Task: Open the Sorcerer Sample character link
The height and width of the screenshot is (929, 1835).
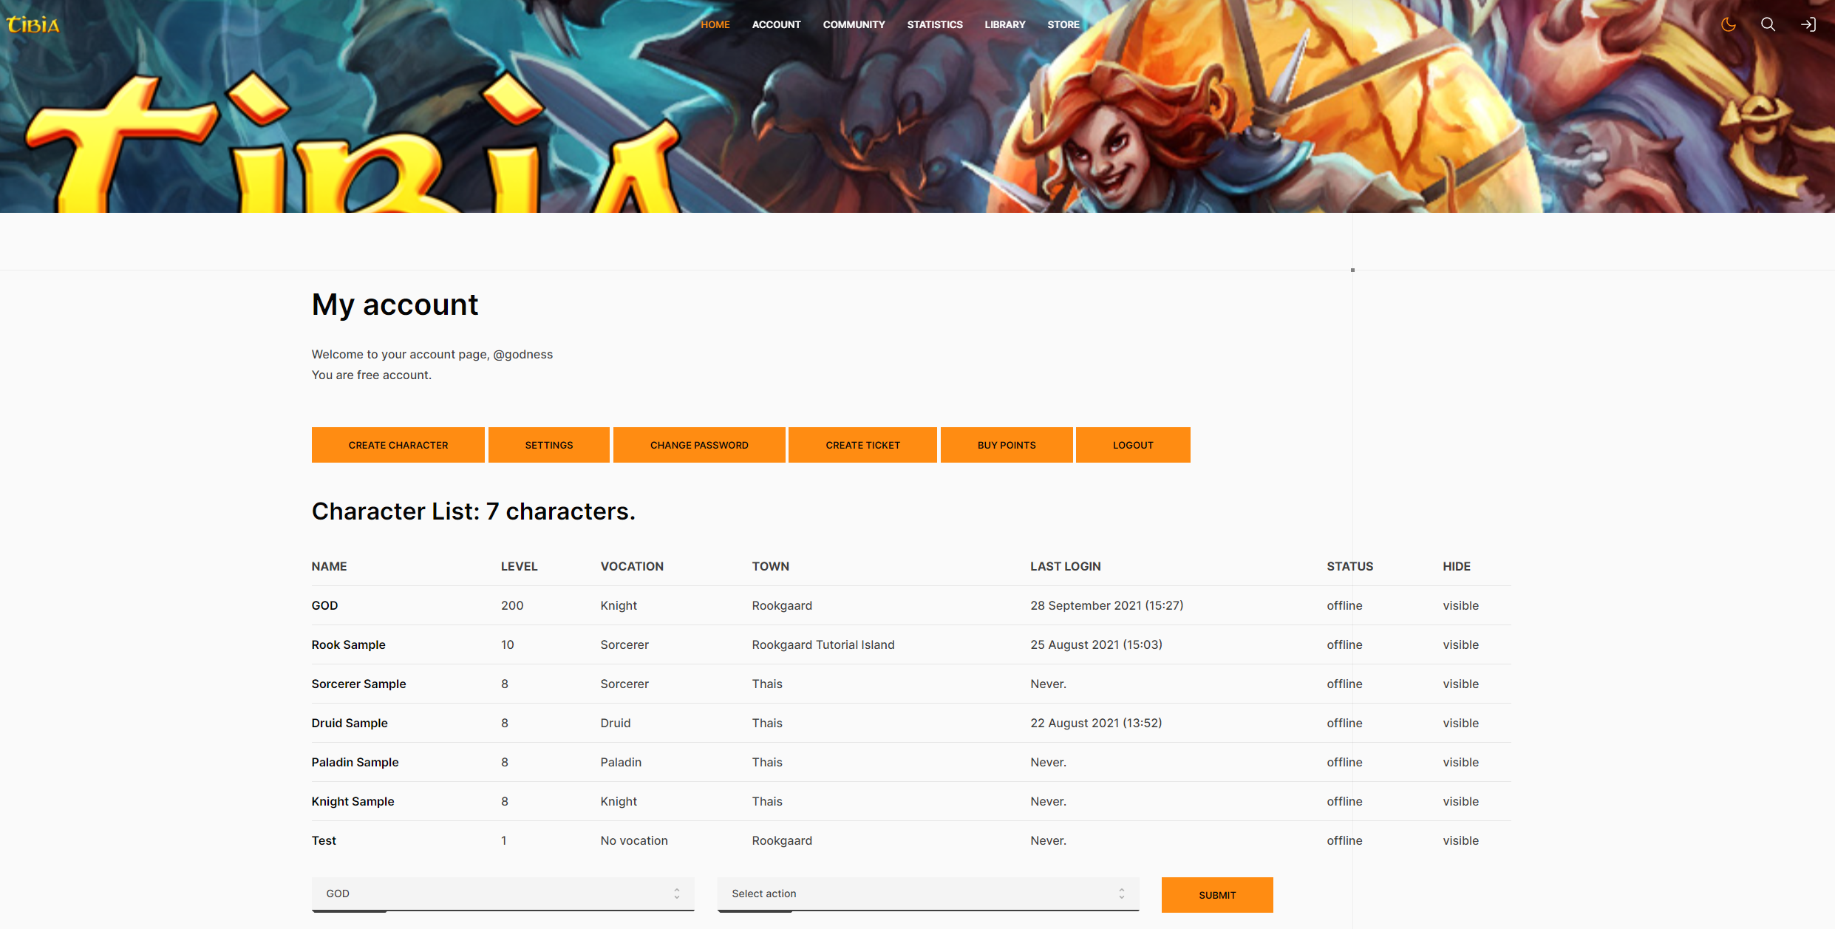Action: [358, 684]
